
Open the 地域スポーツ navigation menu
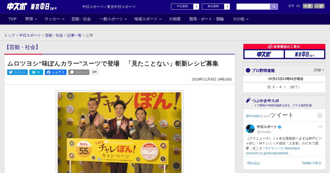click(146, 19)
